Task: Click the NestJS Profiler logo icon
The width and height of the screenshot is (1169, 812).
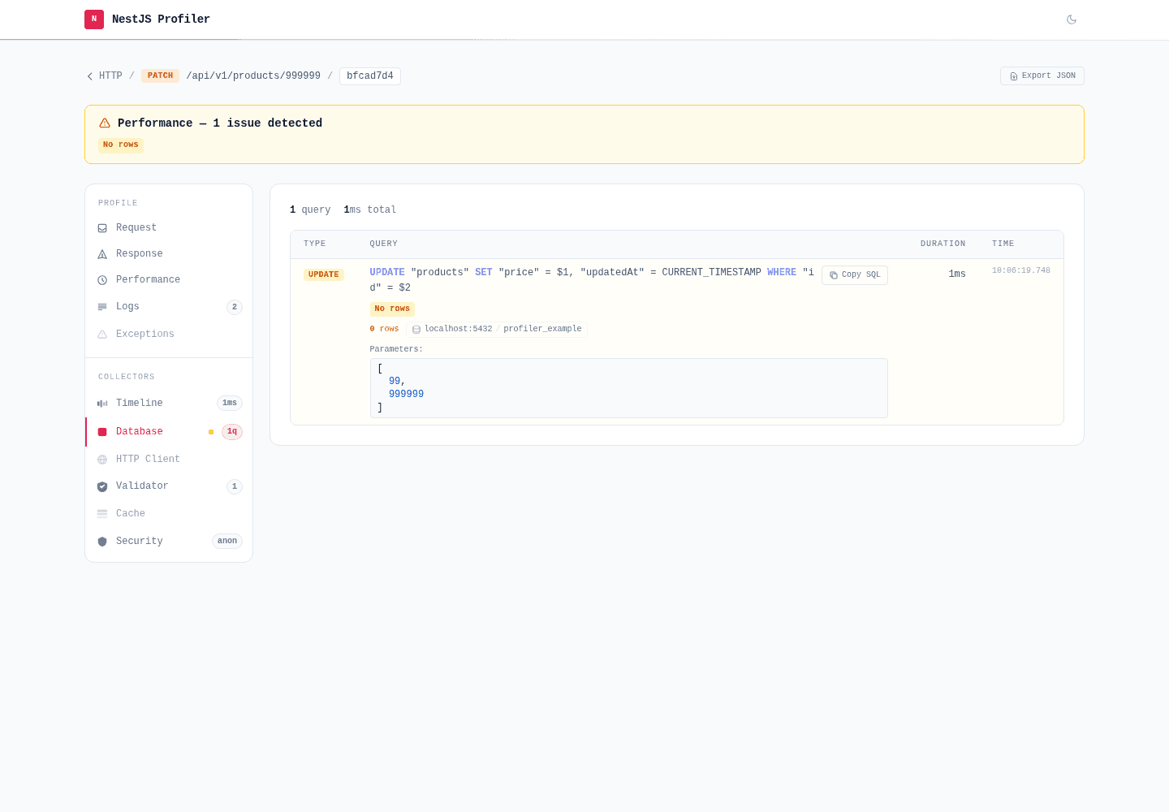Action: point(94,19)
